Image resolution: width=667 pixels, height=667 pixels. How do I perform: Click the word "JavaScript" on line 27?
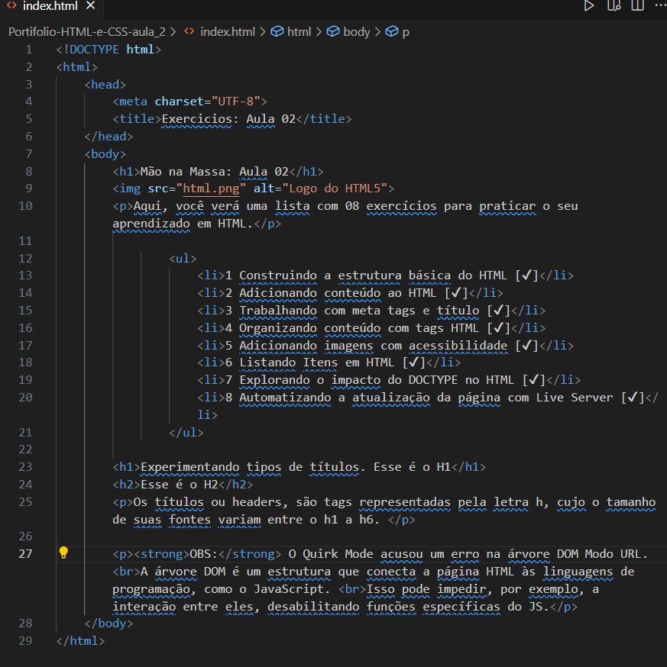coord(289,589)
